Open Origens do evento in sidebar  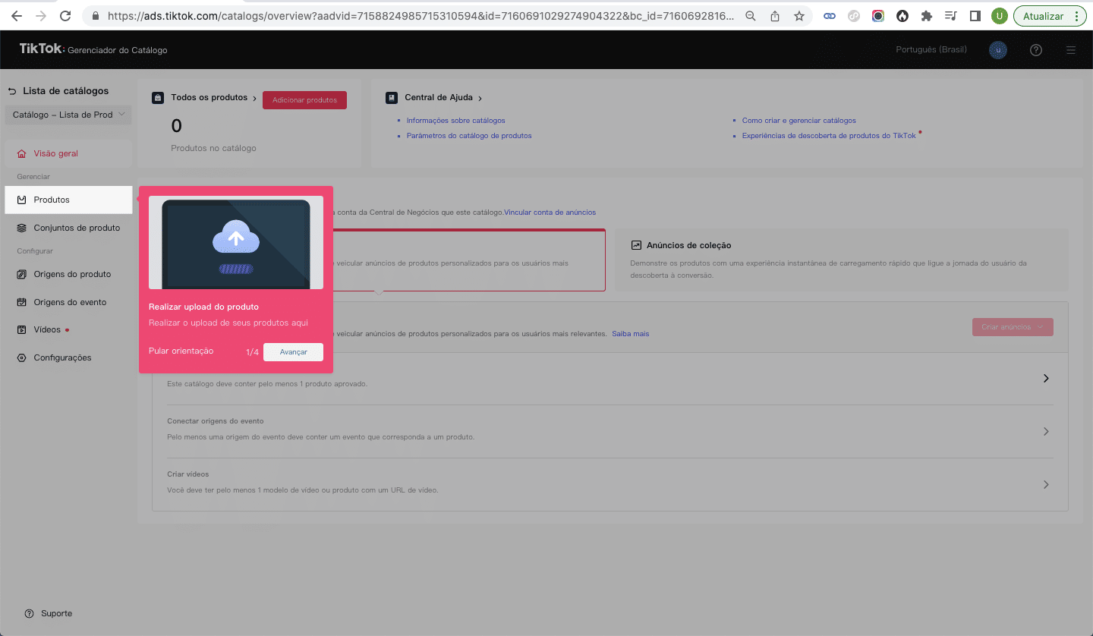tap(68, 302)
